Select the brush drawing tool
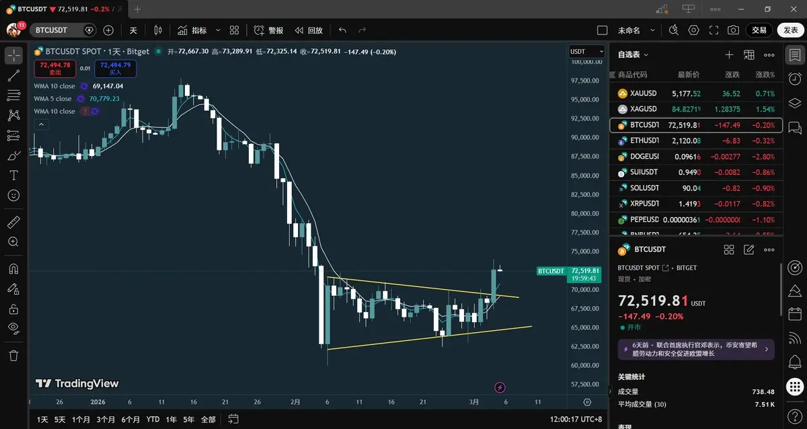This screenshot has width=807, height=429. (x=13, y=155)
